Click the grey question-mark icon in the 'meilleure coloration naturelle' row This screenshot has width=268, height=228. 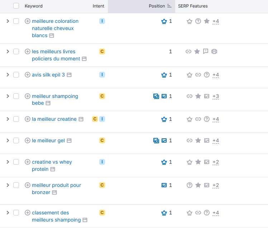coord(198,21)
